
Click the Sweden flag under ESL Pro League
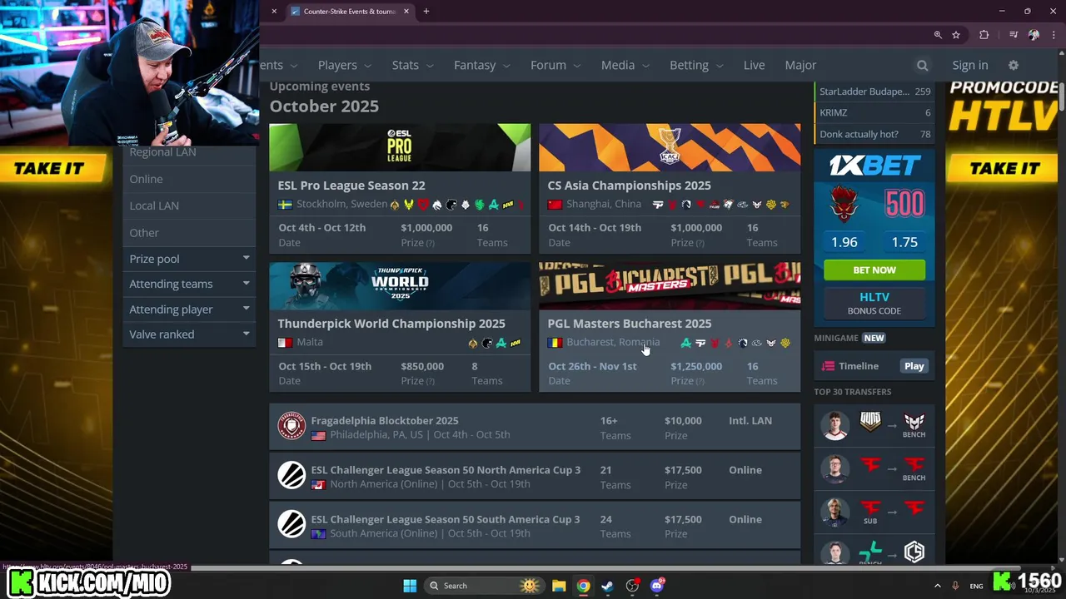[x=285, y=205]
